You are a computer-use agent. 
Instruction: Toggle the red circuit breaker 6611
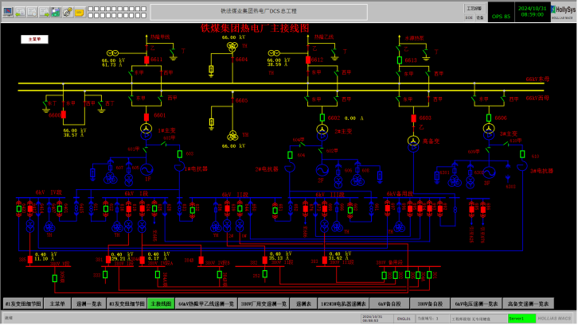(x=146, y=59)
